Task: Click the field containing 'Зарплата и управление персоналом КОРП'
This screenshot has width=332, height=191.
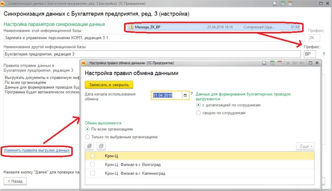Action: point(154,38)
